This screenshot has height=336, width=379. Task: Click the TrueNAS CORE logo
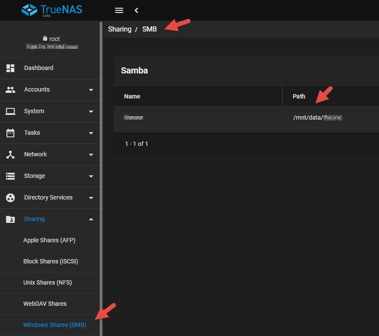[x=52, y=10]
